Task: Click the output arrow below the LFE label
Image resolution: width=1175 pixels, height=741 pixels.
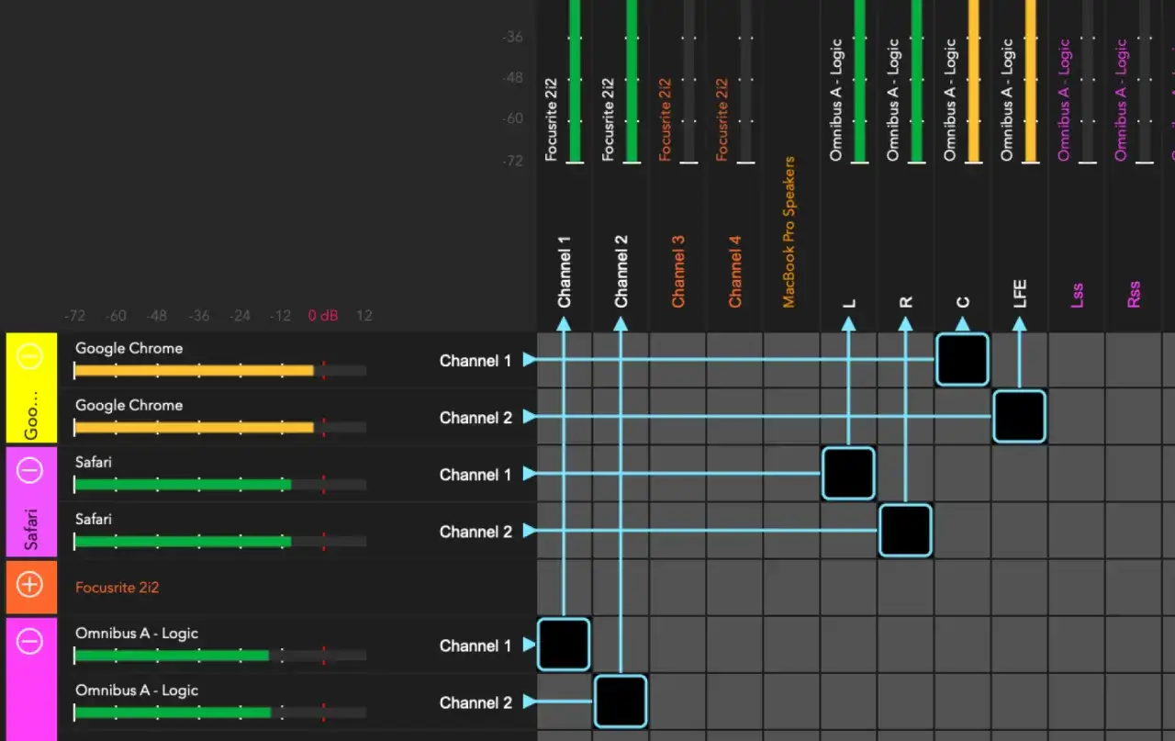Action: pyautogui.click(x=1019, y=323)
